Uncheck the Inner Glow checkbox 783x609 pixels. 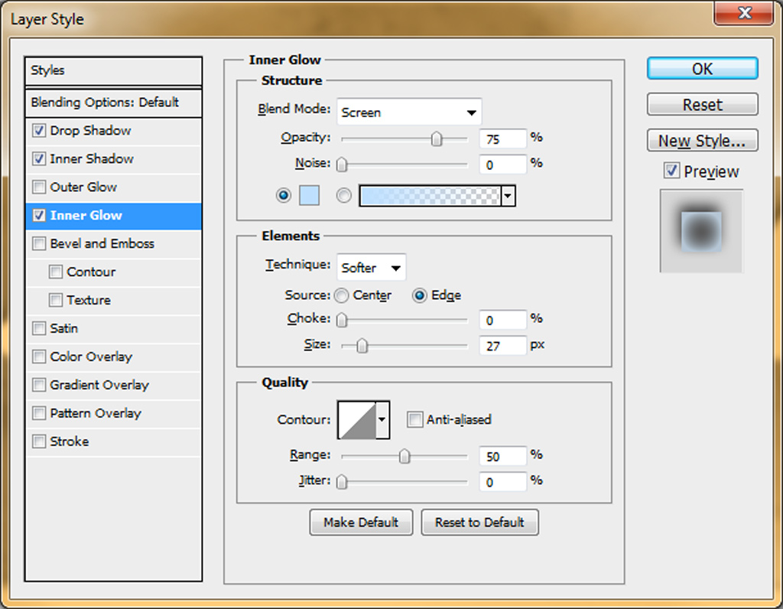[x=39, y=215]
